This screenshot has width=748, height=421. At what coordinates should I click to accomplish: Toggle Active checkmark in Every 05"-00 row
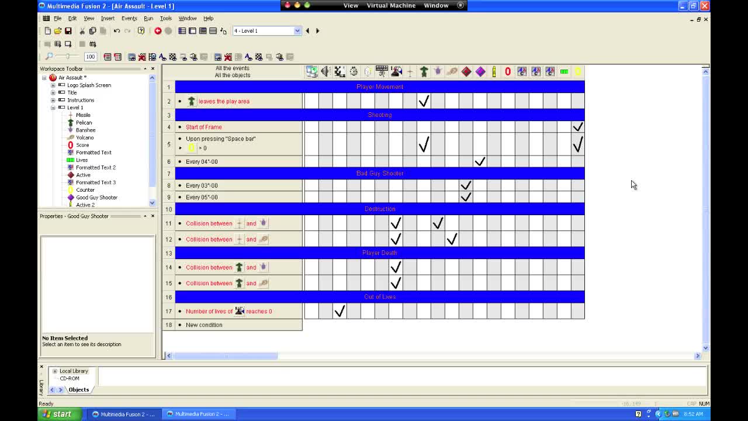466,197
